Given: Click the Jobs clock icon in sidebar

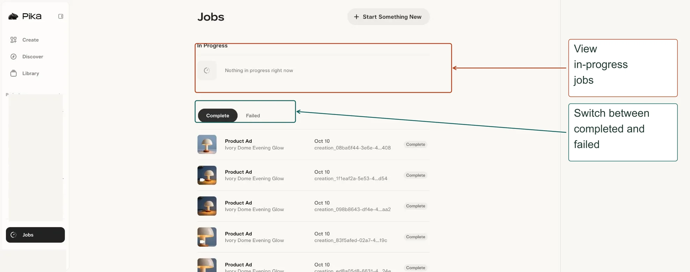Looking at the screenshot, I should click(x=14, y=235).
